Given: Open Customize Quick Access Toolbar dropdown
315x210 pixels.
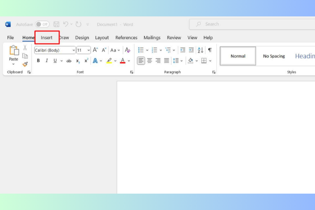Looking at the screenshot, I should 88,24.
